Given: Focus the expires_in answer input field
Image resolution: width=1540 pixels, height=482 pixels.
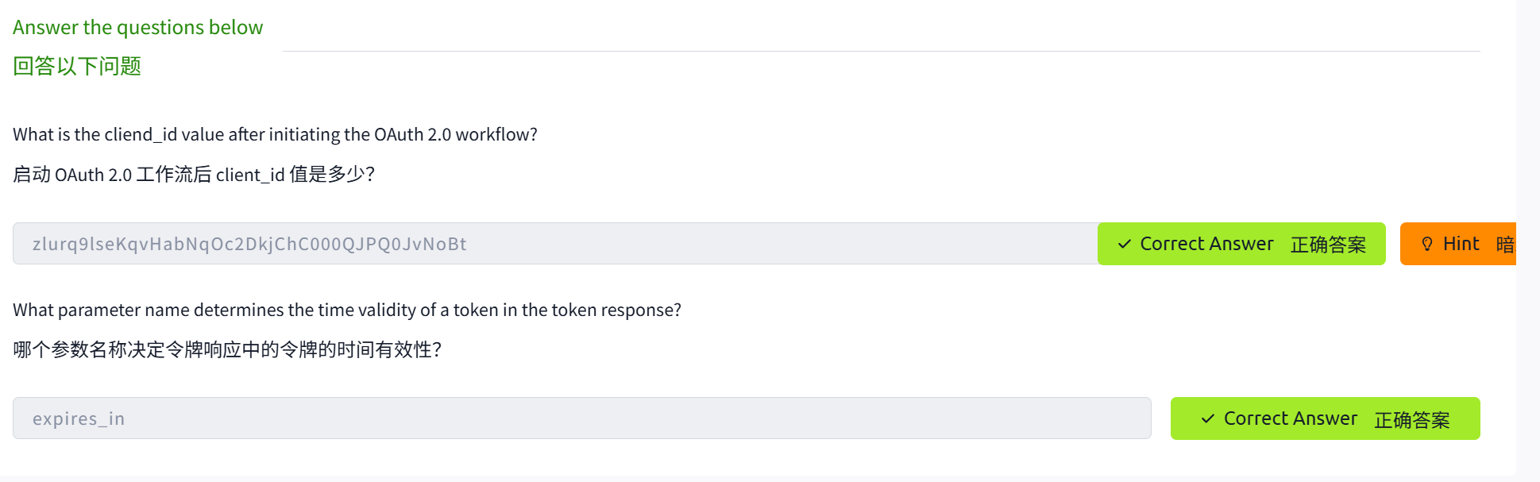Looking at the screenshot, I should click(x=635, y=418).
